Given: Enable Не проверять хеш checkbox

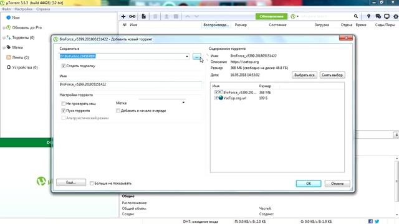Looking at the screenshot, I should click(x=64, y=103).
